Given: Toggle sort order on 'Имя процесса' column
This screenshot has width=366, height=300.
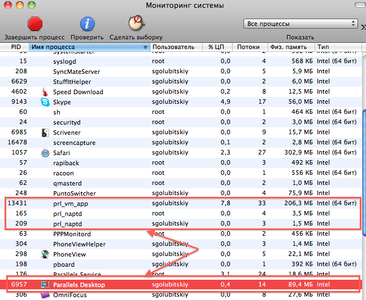Looking at the screenshot, I should click(x=89, y=47).
